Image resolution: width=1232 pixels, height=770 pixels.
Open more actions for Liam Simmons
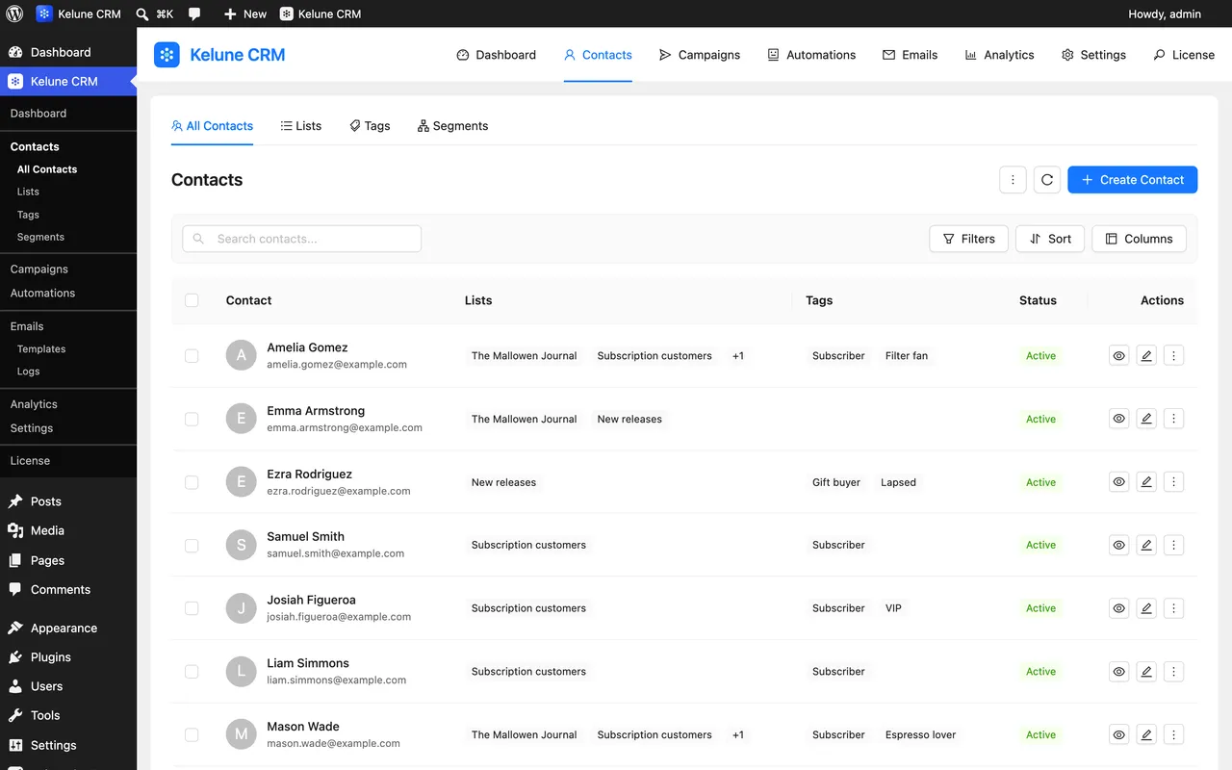[1173, 672]
